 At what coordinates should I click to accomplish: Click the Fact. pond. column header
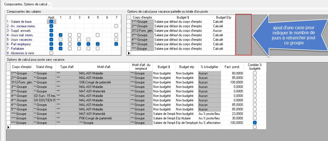[232, 67]
